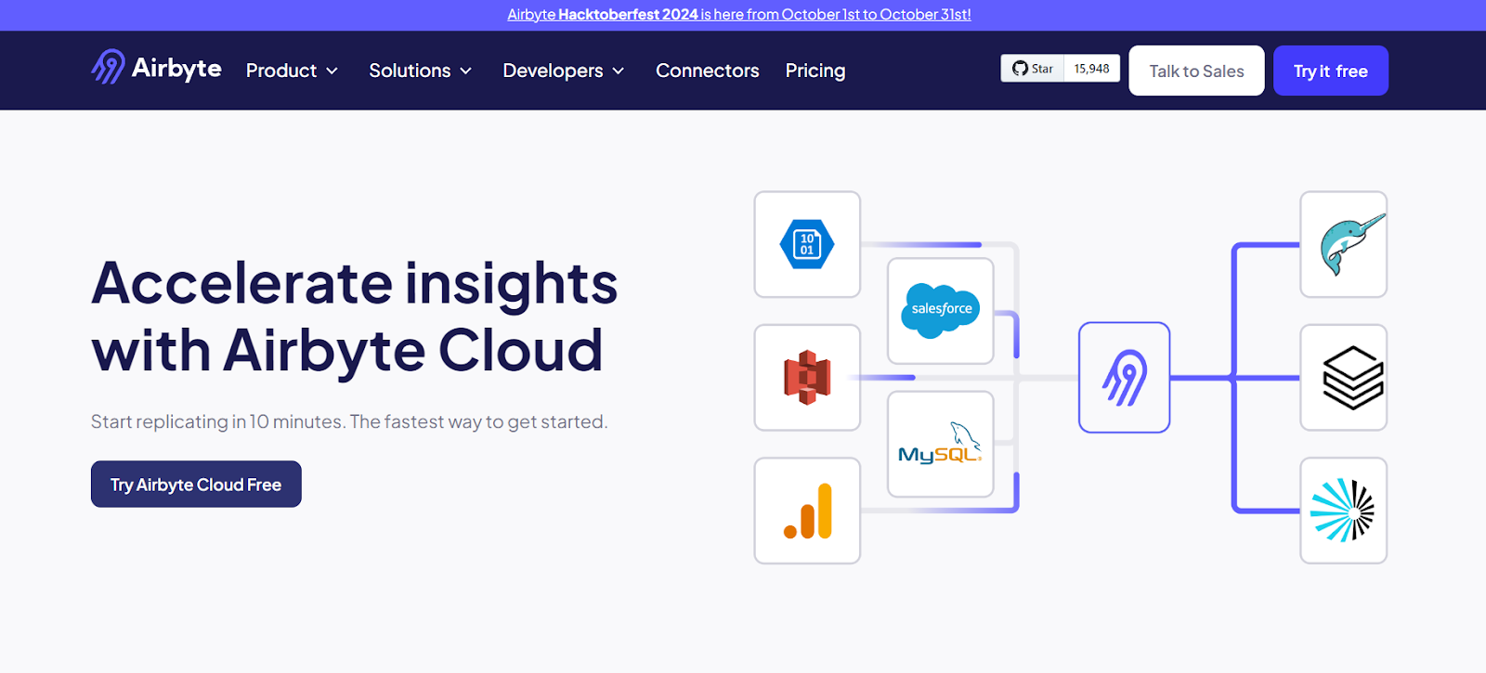
Task: Click the Accelerate insights heading text
Action: point(354,317)
